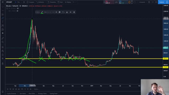Lock all drawing tools from sidebar
169x95 pixels.
pyautogui.click(x=3, y=55)
